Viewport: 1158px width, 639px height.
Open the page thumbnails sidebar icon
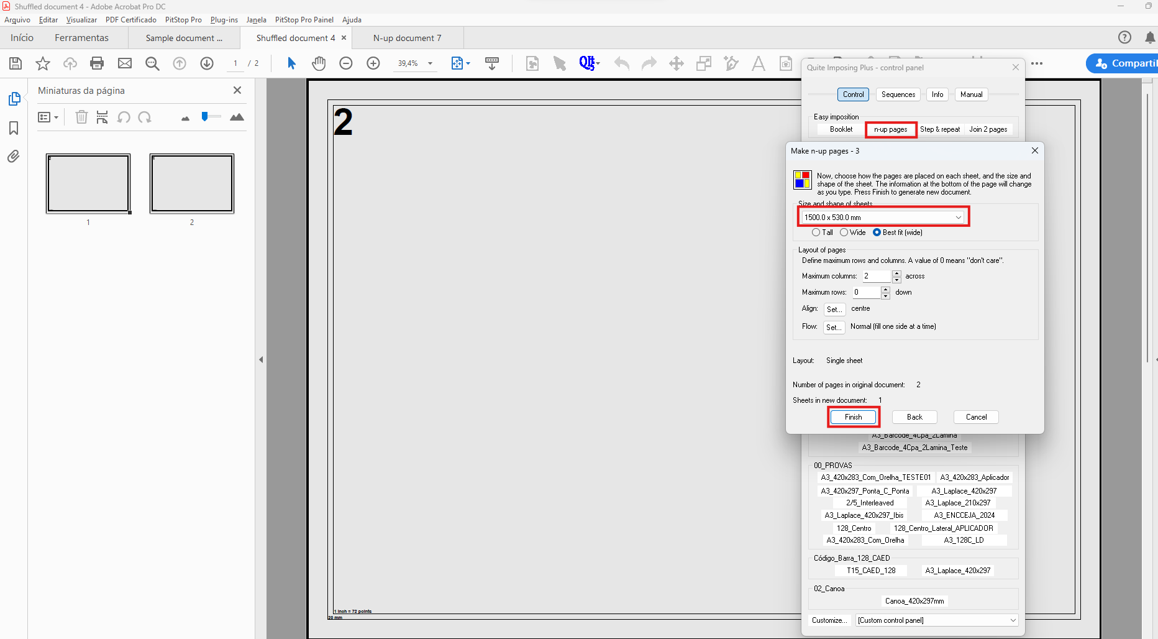14,99
